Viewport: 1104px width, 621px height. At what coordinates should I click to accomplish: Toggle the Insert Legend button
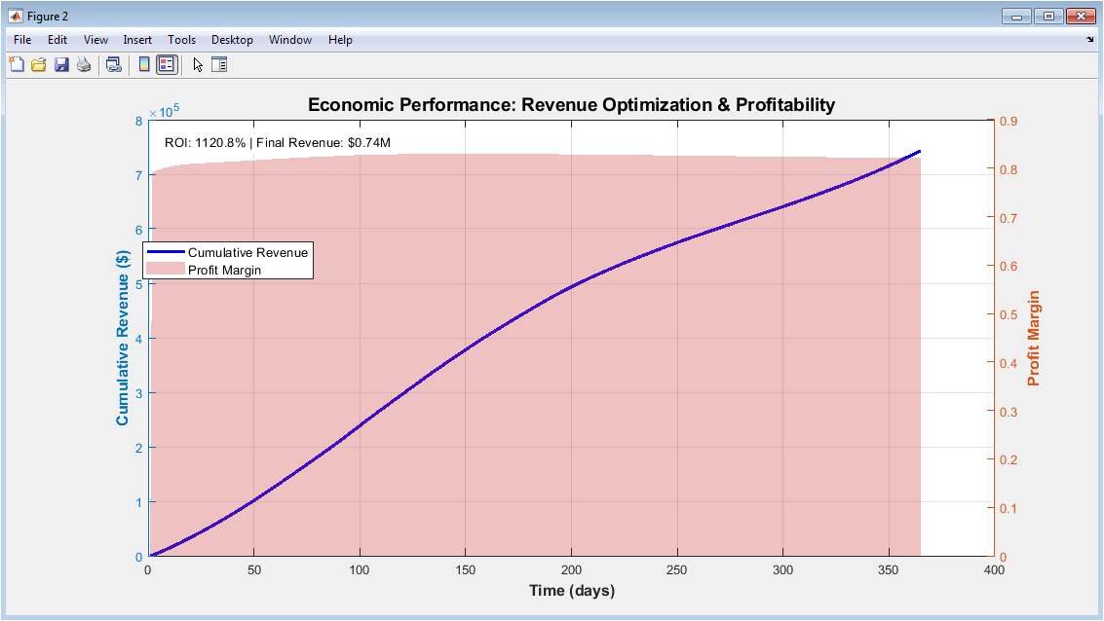coord(167,64)
